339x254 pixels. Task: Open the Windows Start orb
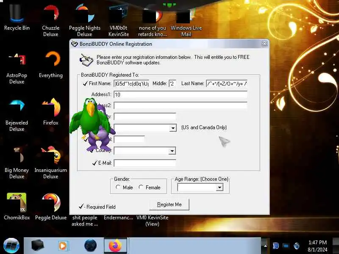click(x=11, y=246)
